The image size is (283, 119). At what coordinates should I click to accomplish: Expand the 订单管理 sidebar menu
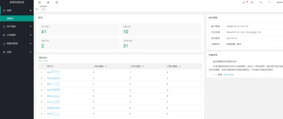17,35
